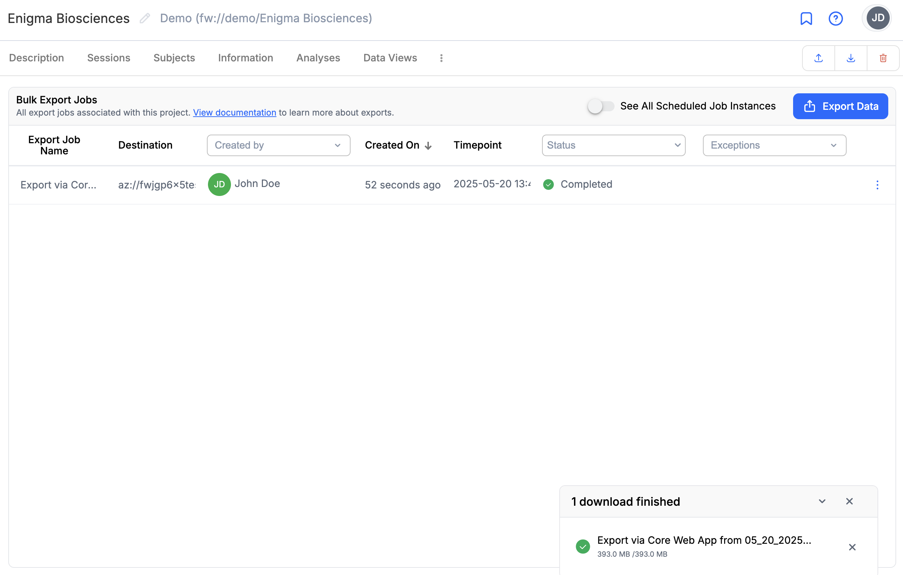Click the Timepoint column header
Viewport: 903px width, 575px height.
coord(477,145)
